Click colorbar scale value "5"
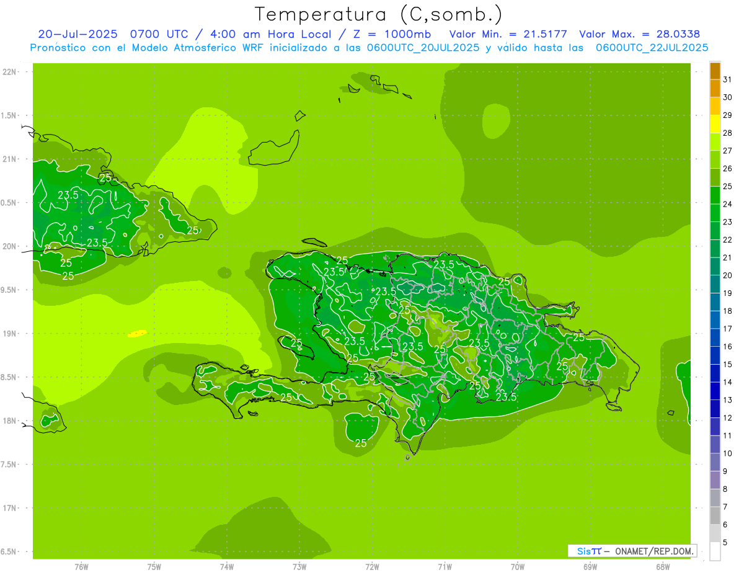This screenshot has height=575, width=744. (x=725, y=543)
